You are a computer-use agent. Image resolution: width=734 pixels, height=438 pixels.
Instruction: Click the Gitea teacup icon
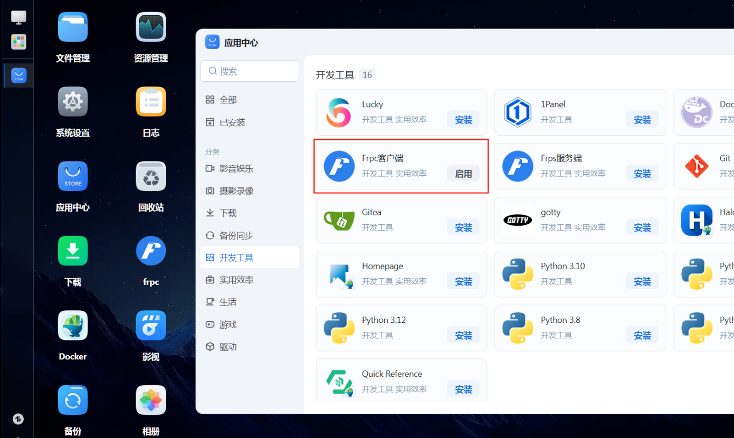point(339,220)
